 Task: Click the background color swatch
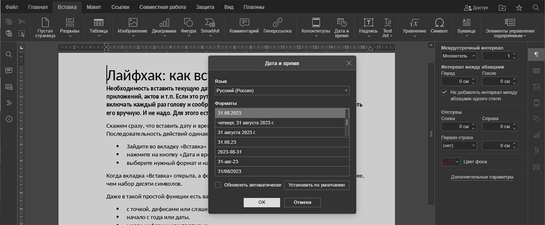point(448,162)
